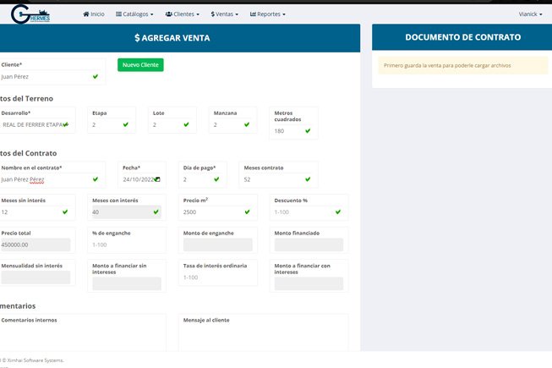
Task: Click the Monto de enganche field
Action: [x=217, y=244]
